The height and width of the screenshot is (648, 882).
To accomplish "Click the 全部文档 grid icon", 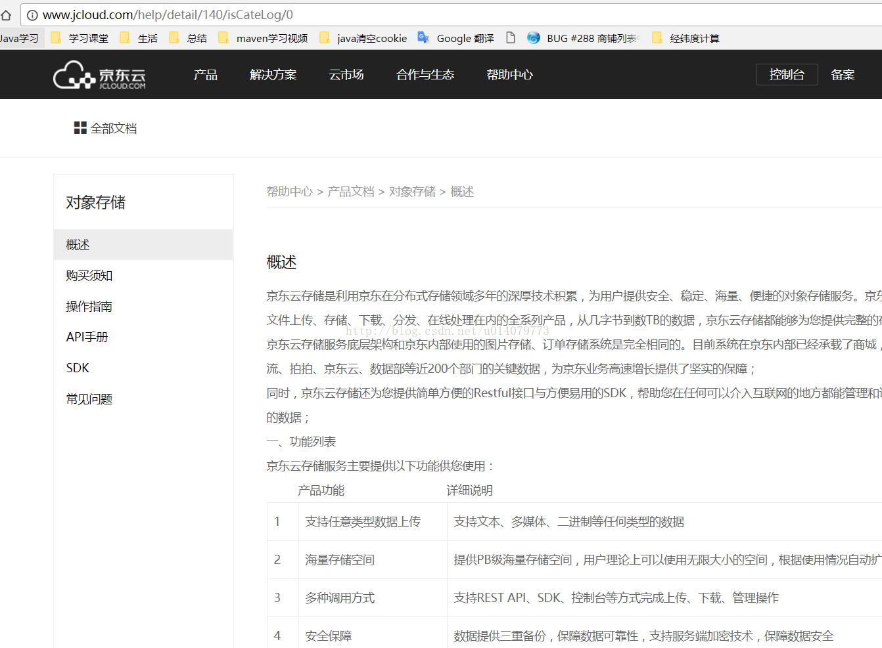I will [x=80, y=128].
